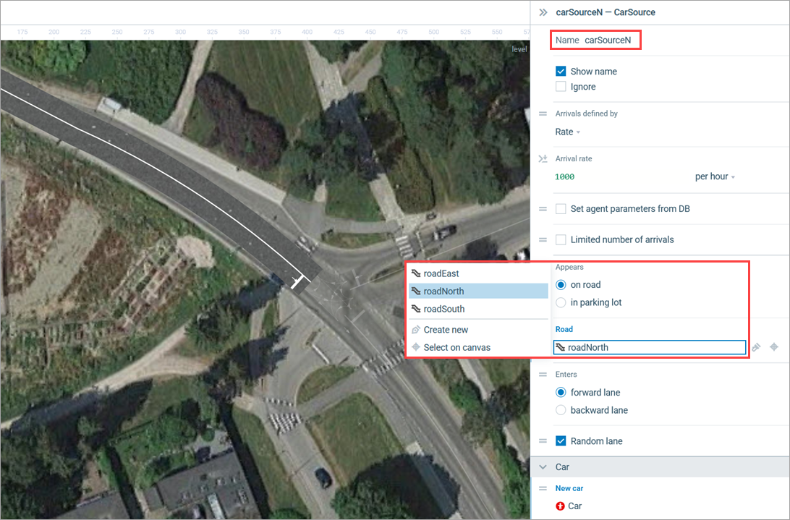Open the Rate arrivals dropdown
Image resolution: width=790 pixels, height=520 pixels.
pos(568,132)
